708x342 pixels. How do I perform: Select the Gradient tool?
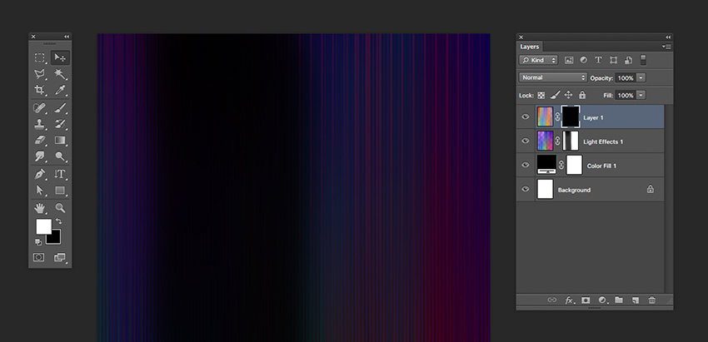coord(60,140)
